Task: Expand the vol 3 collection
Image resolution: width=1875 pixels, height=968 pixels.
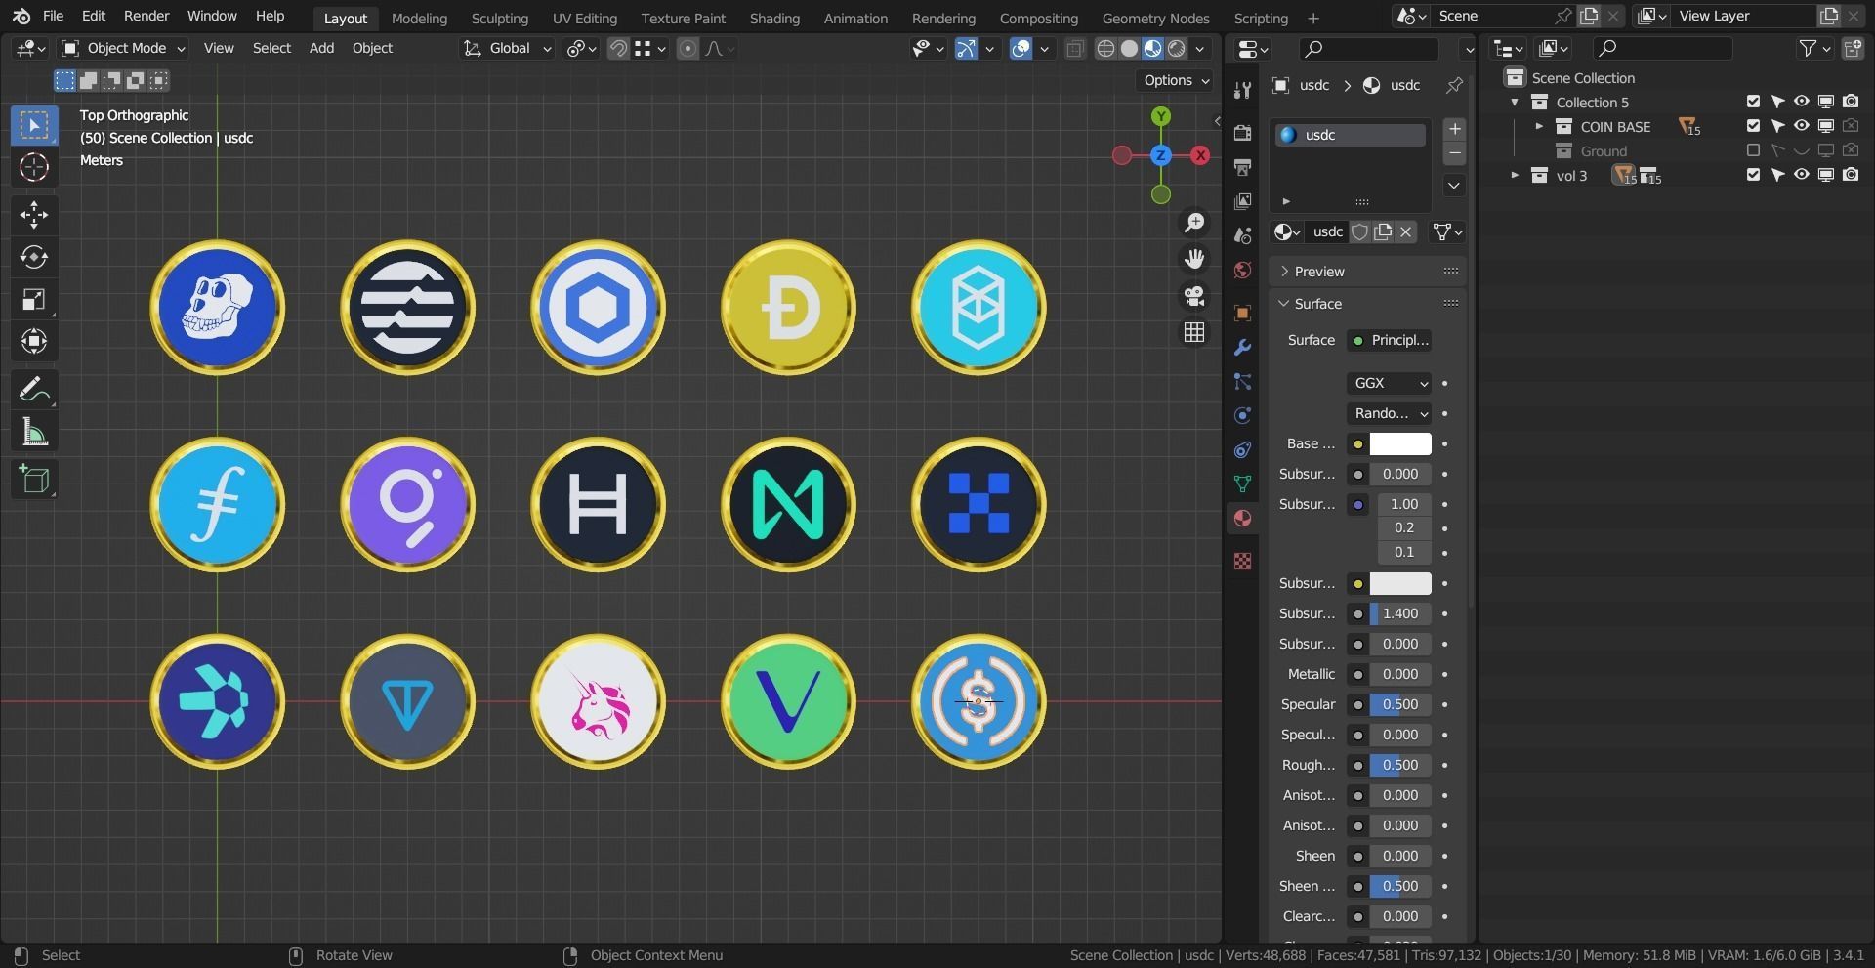Action: [x=1515, y=175]
